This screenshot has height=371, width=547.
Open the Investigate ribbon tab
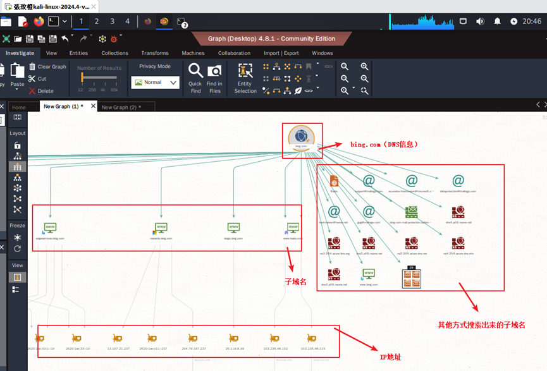[x=20, y=53]
